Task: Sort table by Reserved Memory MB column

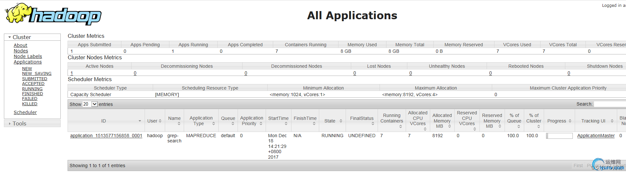Action: (x=492, y=121)
